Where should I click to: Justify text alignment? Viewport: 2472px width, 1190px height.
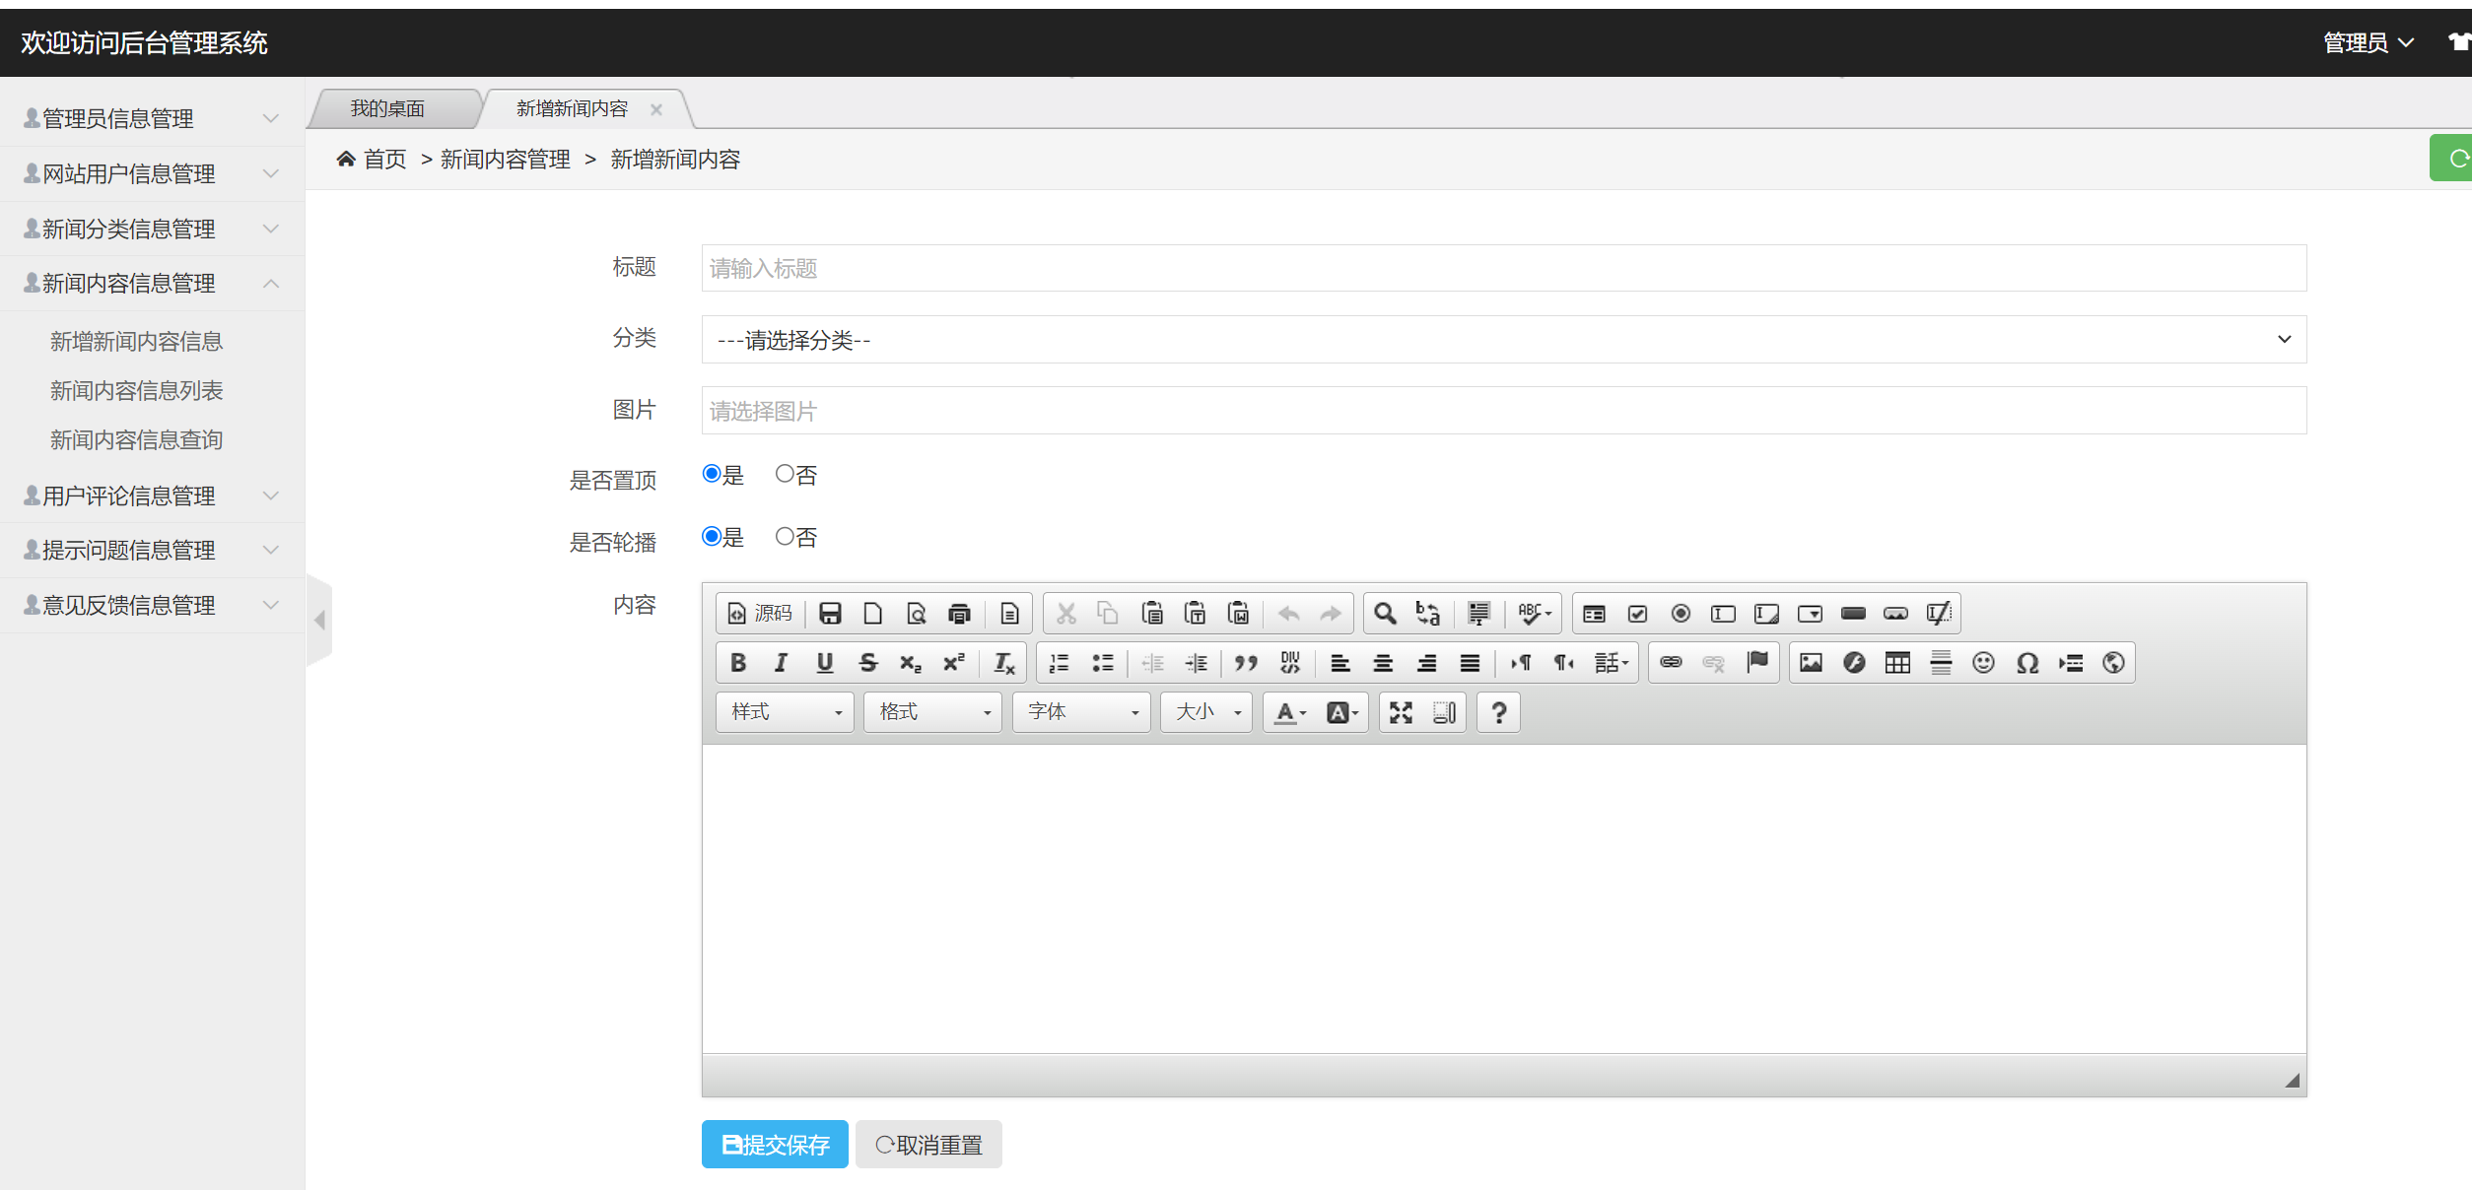click(1470, 663)
